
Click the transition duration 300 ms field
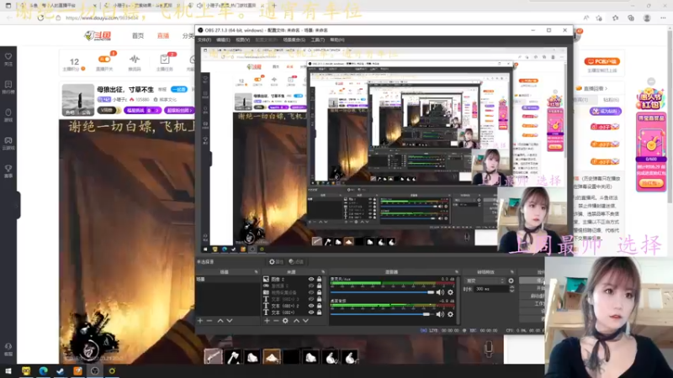pyautogui.click(x=491, y=289)
